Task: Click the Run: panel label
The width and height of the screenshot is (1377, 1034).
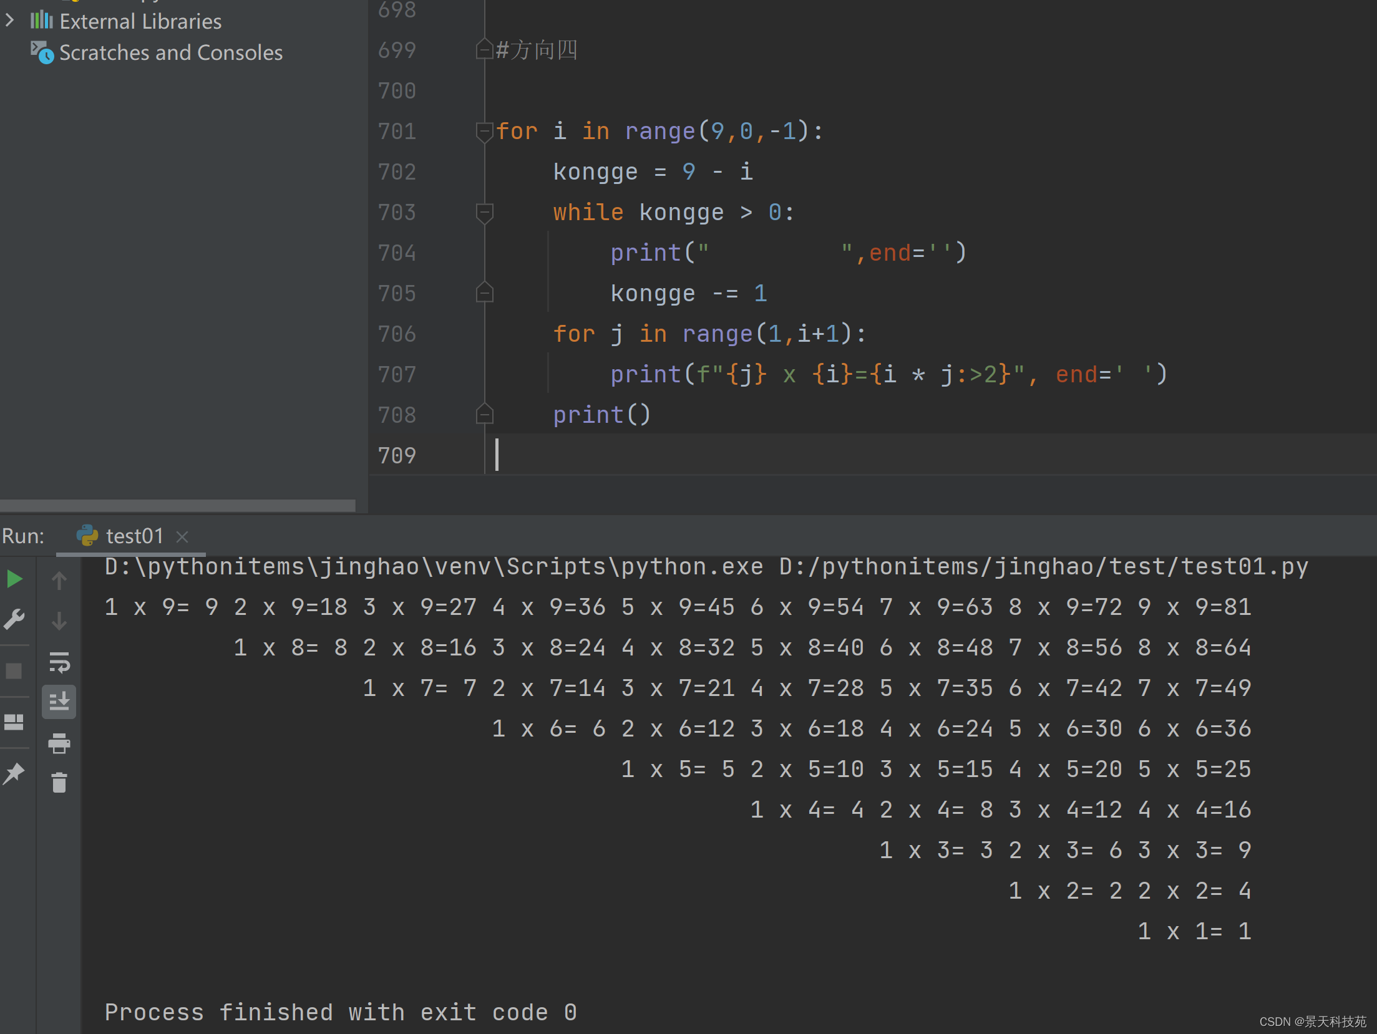Action: pos(23,536)
